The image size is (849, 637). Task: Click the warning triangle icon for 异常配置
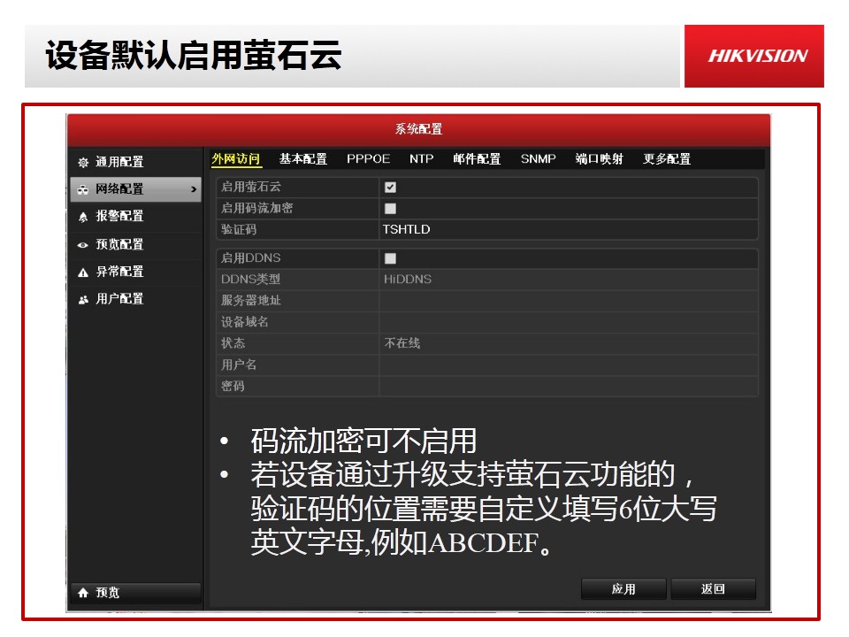(x=83, y=272)
